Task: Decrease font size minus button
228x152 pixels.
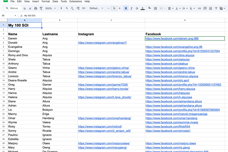Action: pos(108,8)
